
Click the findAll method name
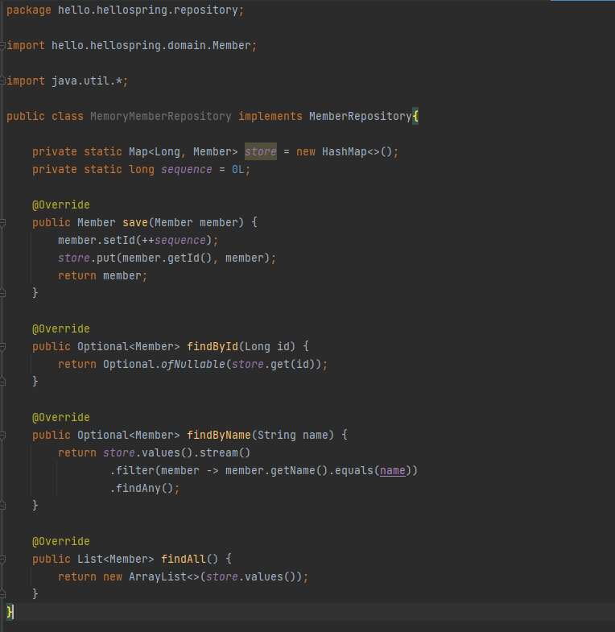tap(184, 560)
